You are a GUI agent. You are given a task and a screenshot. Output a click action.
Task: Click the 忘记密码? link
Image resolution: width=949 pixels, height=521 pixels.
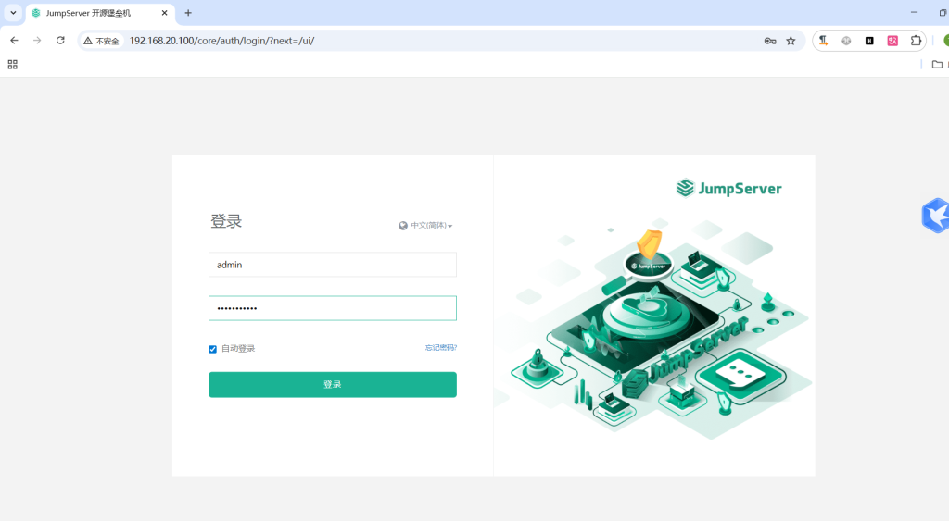[x=440, y=348]
